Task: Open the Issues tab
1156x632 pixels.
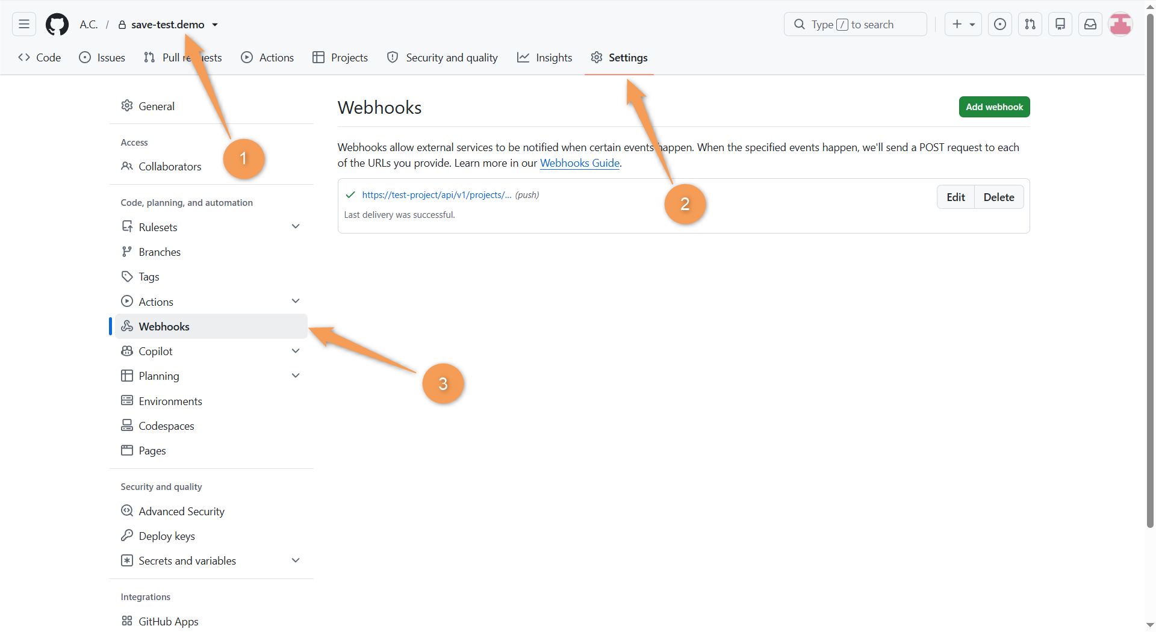Action: tap(102, 58)
